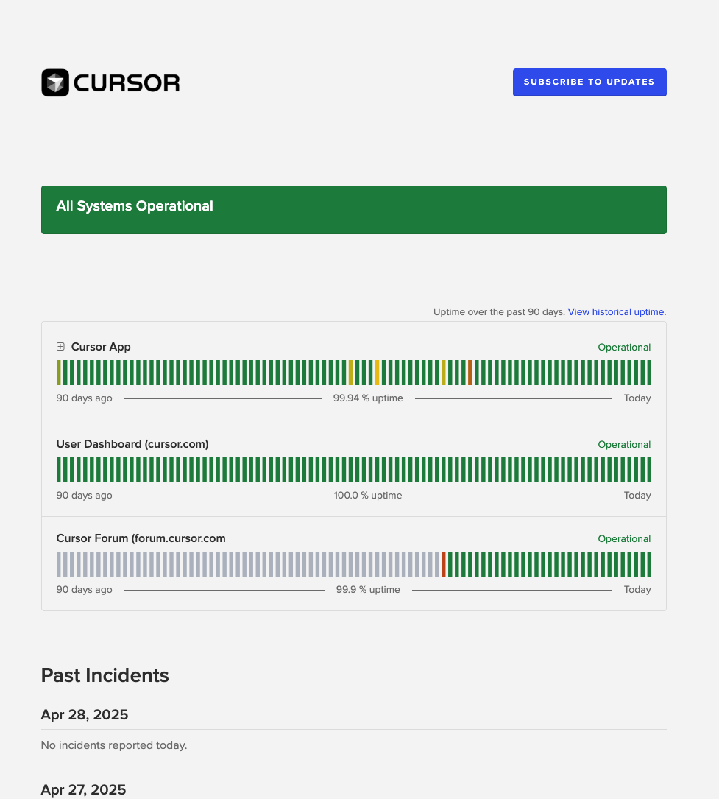
Task: Click the Operational status of Cursor Forum
Action: point(624,539)
